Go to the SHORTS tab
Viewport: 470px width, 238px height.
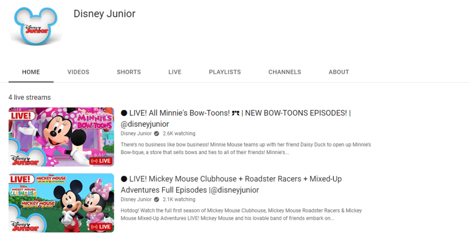129,72
